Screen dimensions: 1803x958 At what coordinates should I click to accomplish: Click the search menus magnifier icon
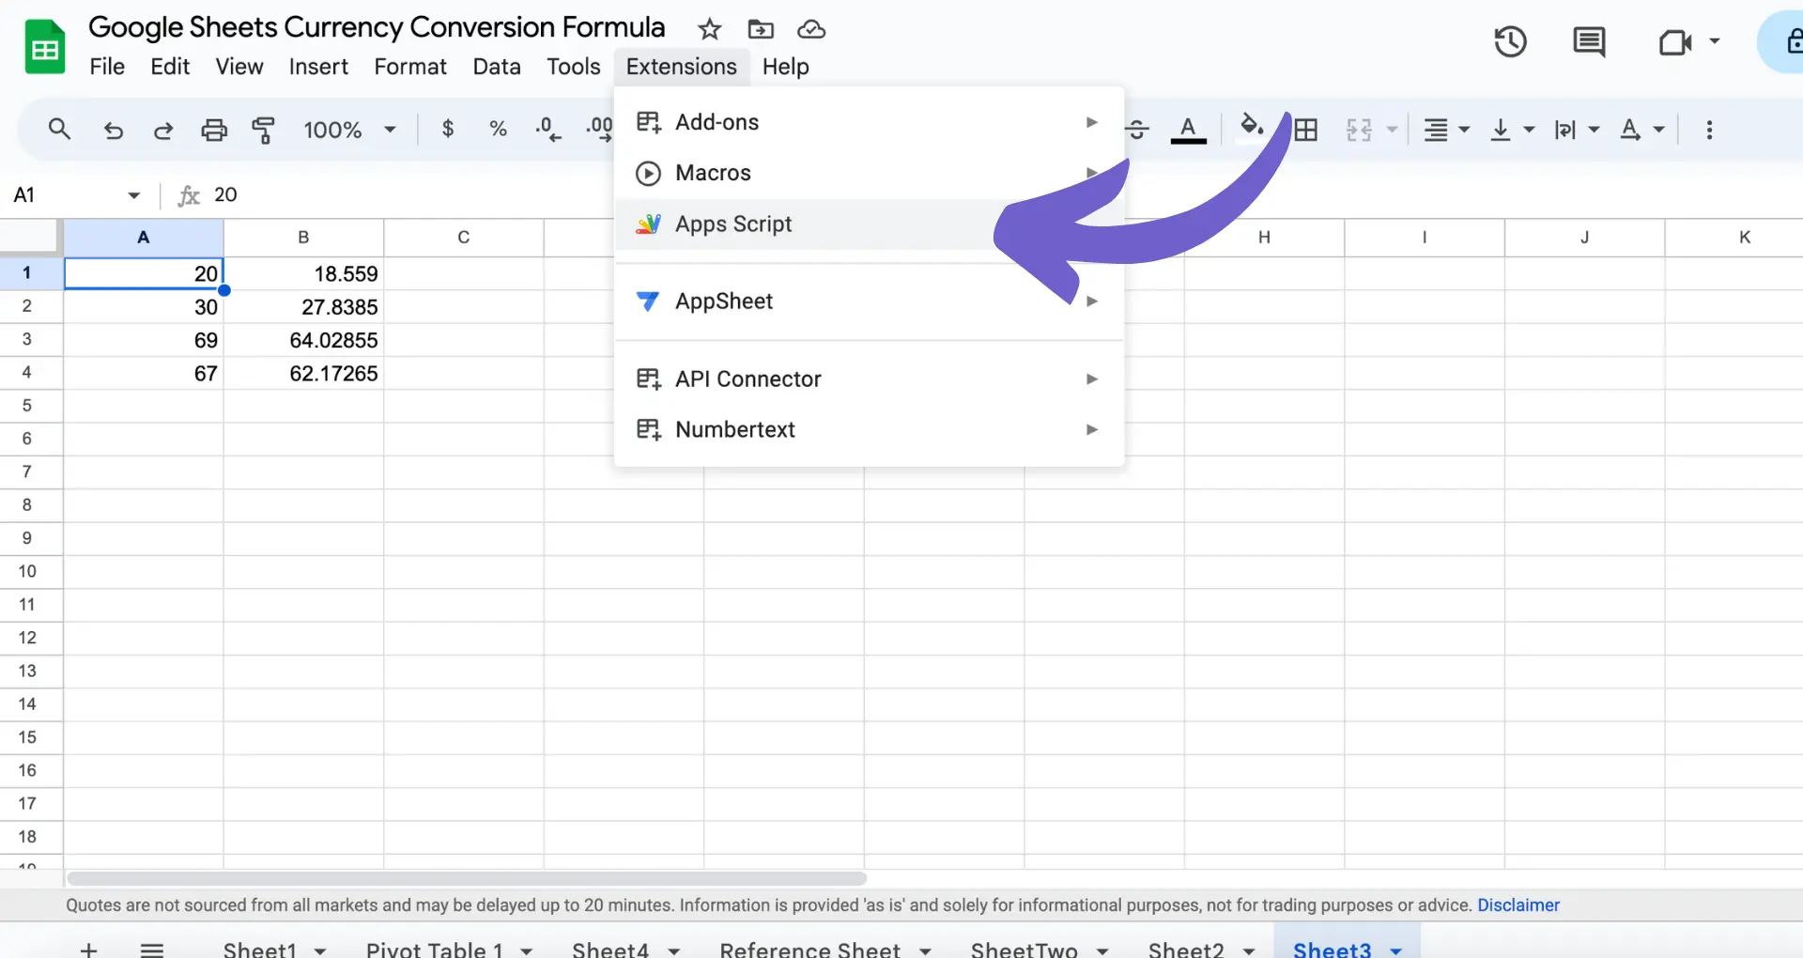click(x=59, y=129)
